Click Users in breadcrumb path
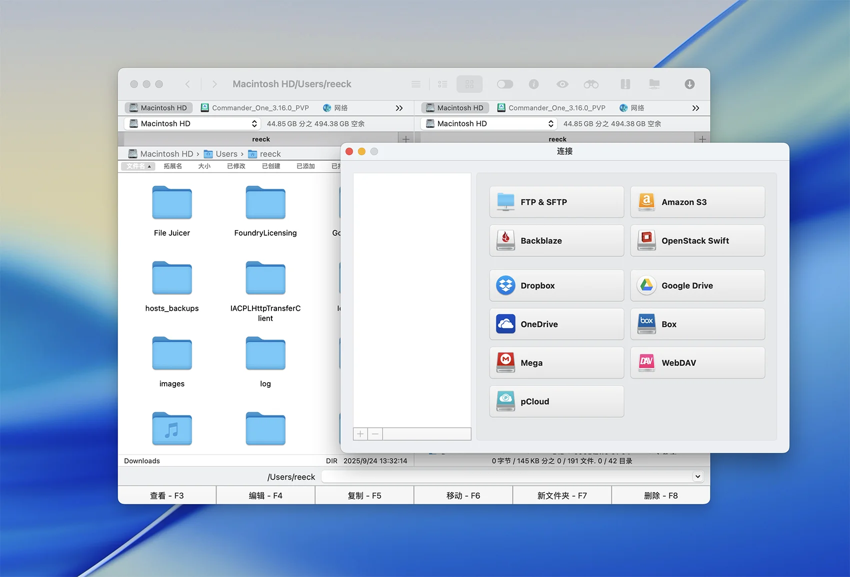 [x=220, y=154]
